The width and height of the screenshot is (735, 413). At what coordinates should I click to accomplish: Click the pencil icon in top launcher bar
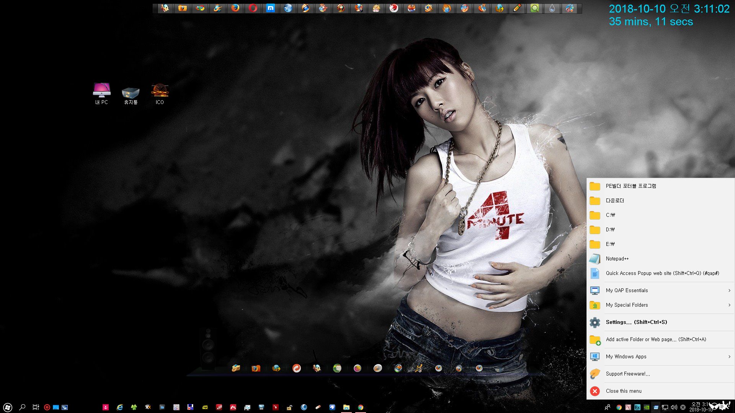point(517,8)
